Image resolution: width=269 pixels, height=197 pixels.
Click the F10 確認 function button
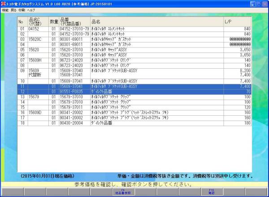[x=212, y=192]
